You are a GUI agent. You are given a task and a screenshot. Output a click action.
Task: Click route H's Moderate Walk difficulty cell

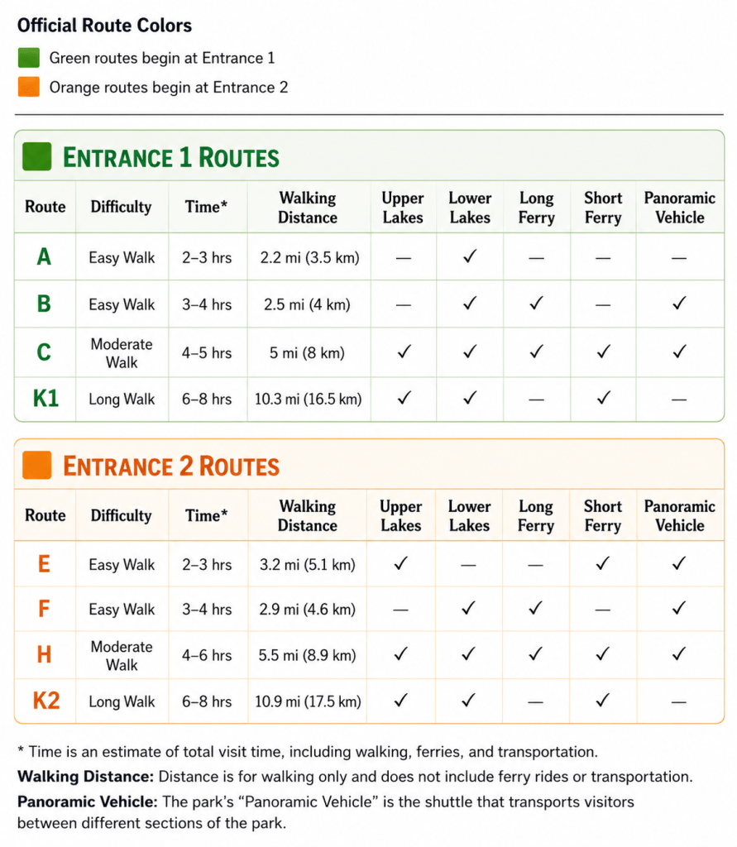tap(122, 656)
